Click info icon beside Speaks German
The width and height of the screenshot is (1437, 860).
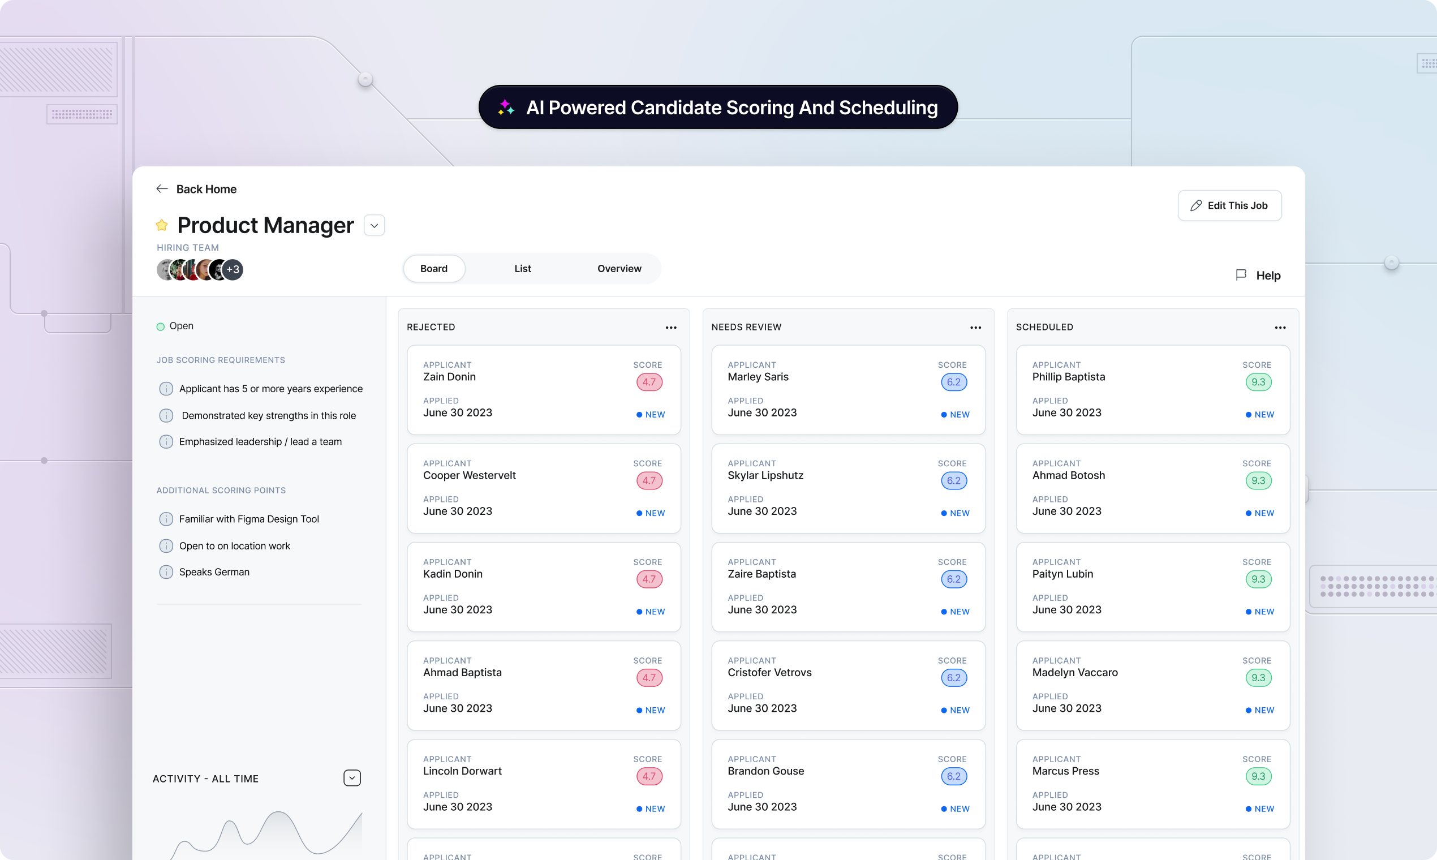click(166, 572)
